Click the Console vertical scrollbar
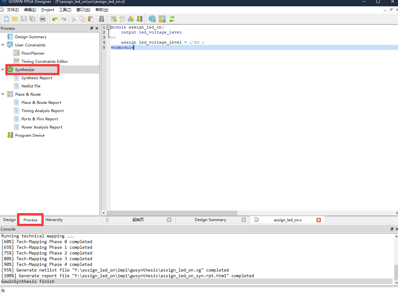This screenshot has width=398, height=293. tap(396, 273)
